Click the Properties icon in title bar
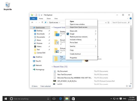The image size is (137, 101). [x=36, y=15]
